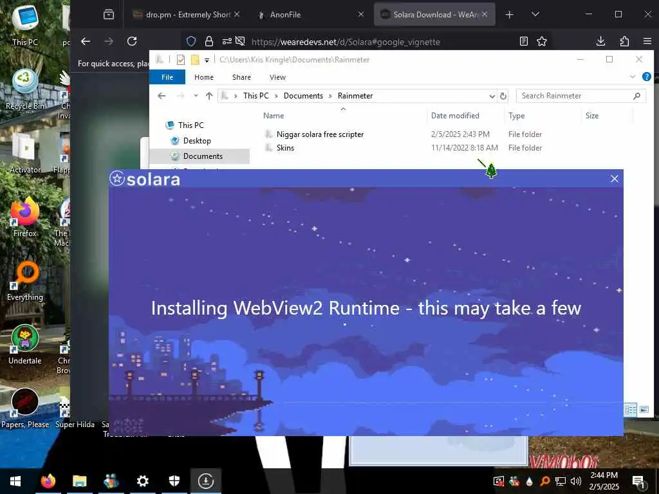659x494 pixels.
Task: Open Undertale desktop shortcut
Action: 25,345
